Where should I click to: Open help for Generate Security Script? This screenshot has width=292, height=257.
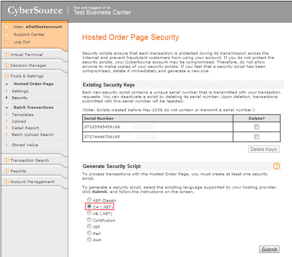coord(277,166)
